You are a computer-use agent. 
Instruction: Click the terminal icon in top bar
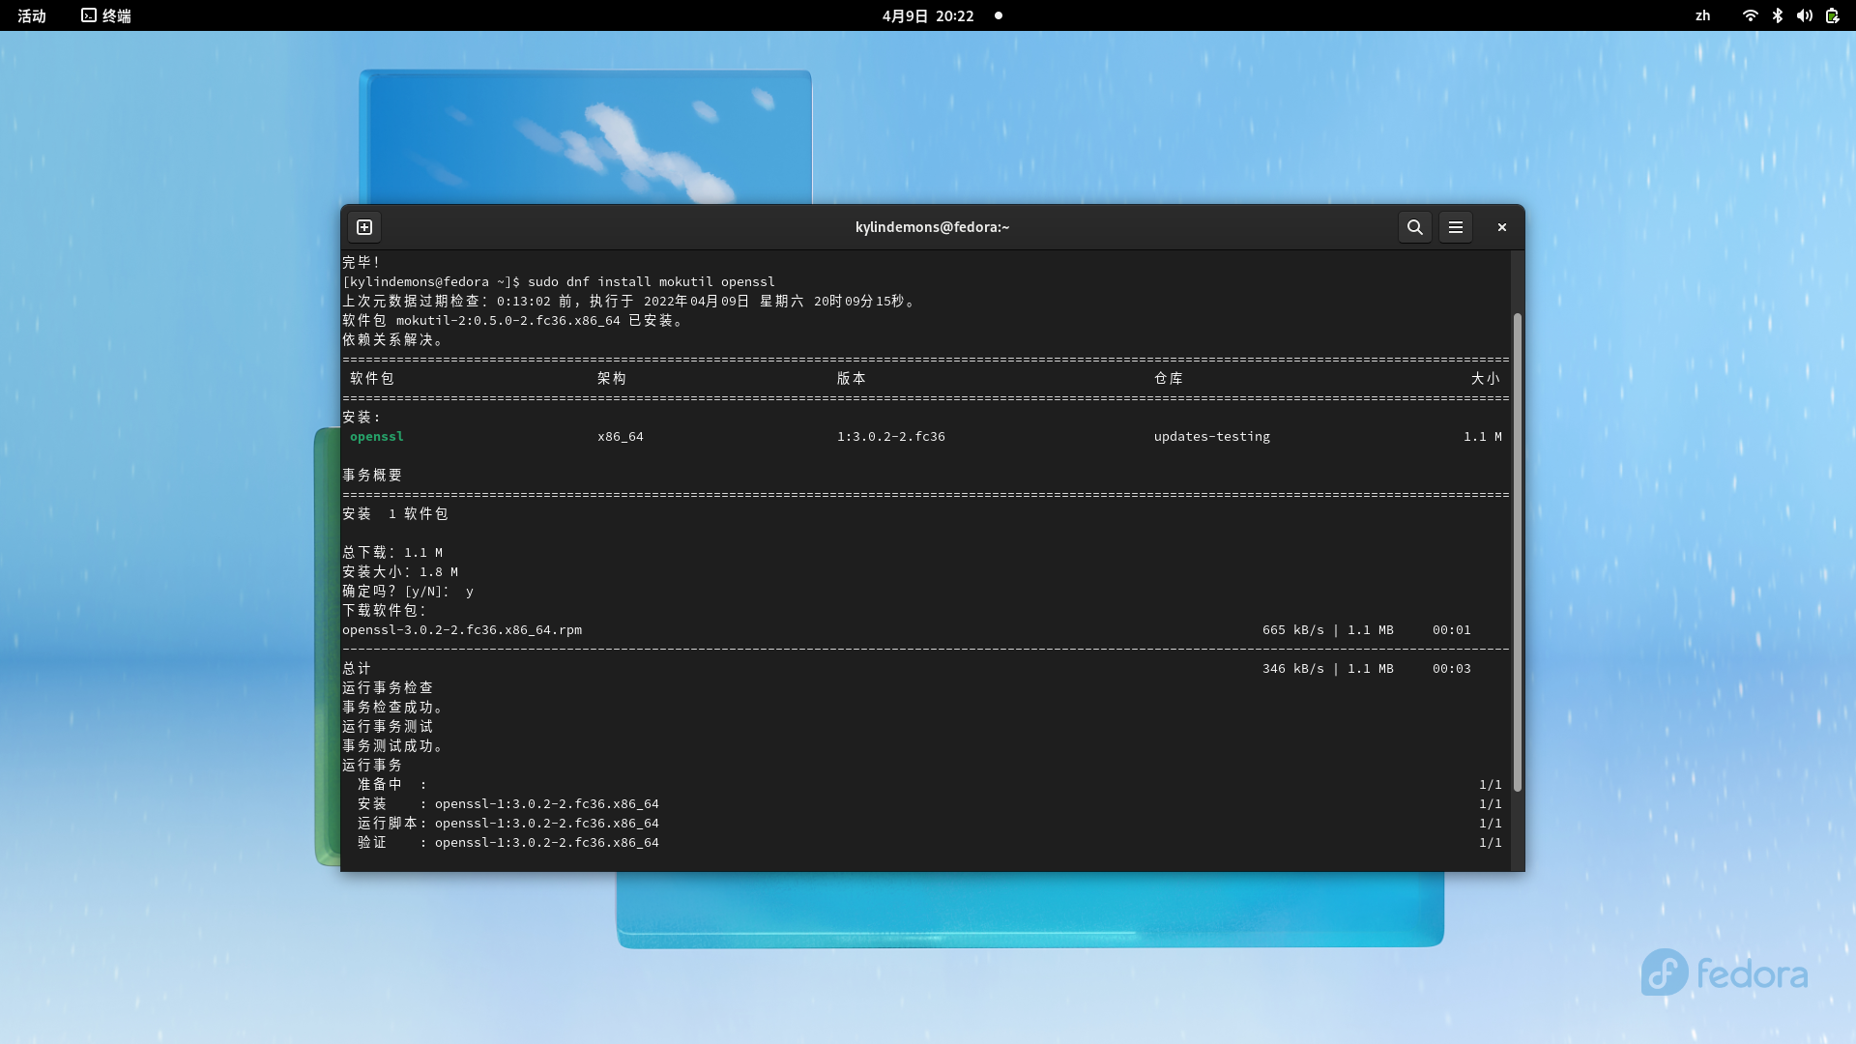(x=89, y=15)
